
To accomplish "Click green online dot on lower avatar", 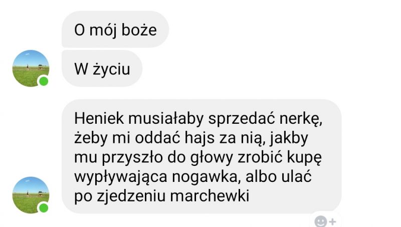I will tap(44, 208).
